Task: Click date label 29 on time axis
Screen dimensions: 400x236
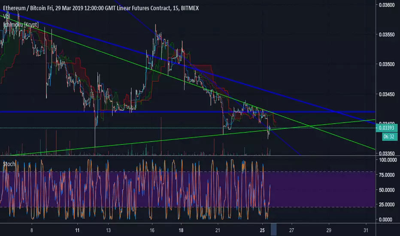Action: point(329,230)
